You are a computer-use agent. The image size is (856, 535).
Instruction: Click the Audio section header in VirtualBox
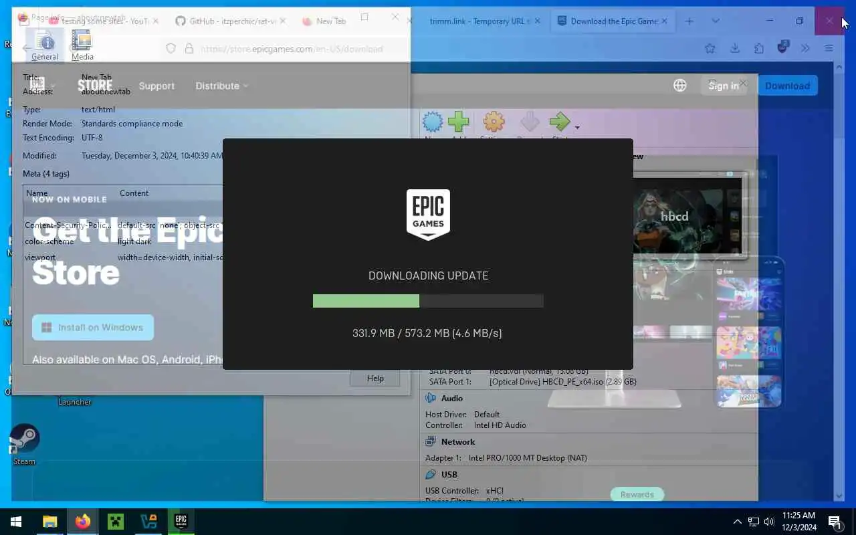pos(452,399)
